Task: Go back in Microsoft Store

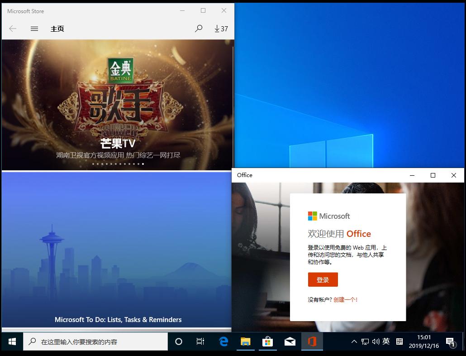Action: point(13,29)
